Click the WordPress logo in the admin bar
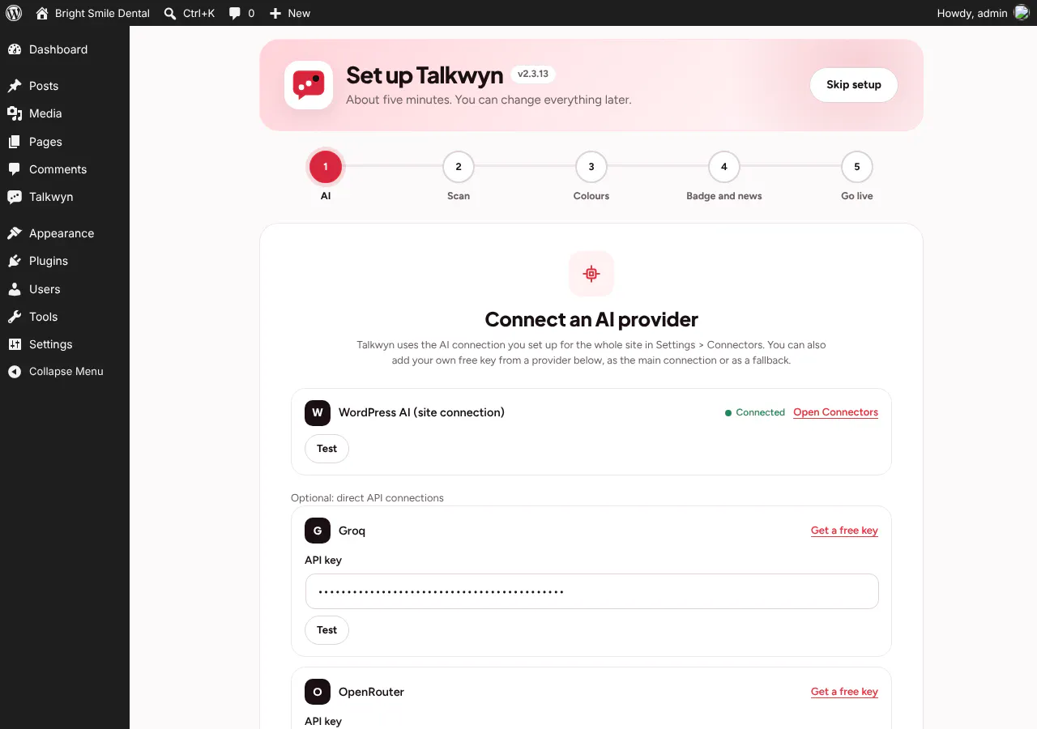Screen dimensions: 1037x729 (x=14, y=13)
